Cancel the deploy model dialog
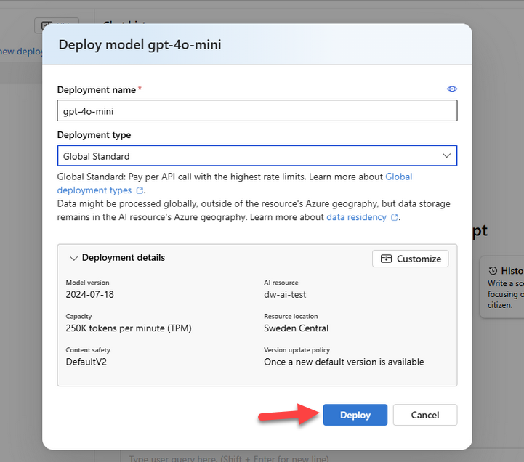Image resolution: width=524 pixels, height=462 pixels. [x=424, y=415]
